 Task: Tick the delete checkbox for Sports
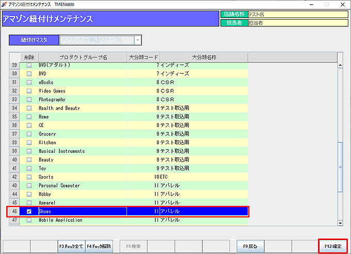29,177
